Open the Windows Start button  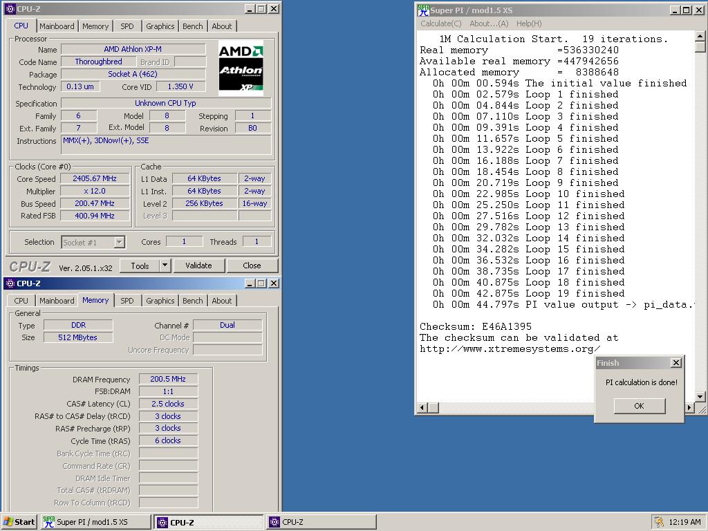click(x=19, y=522)
